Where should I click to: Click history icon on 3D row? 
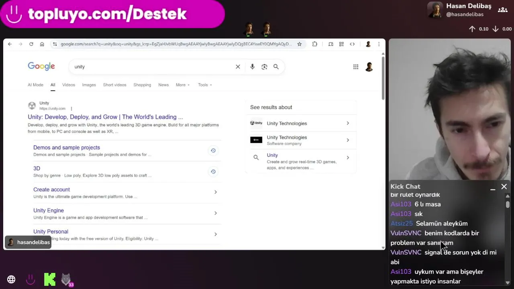(213, 171)
